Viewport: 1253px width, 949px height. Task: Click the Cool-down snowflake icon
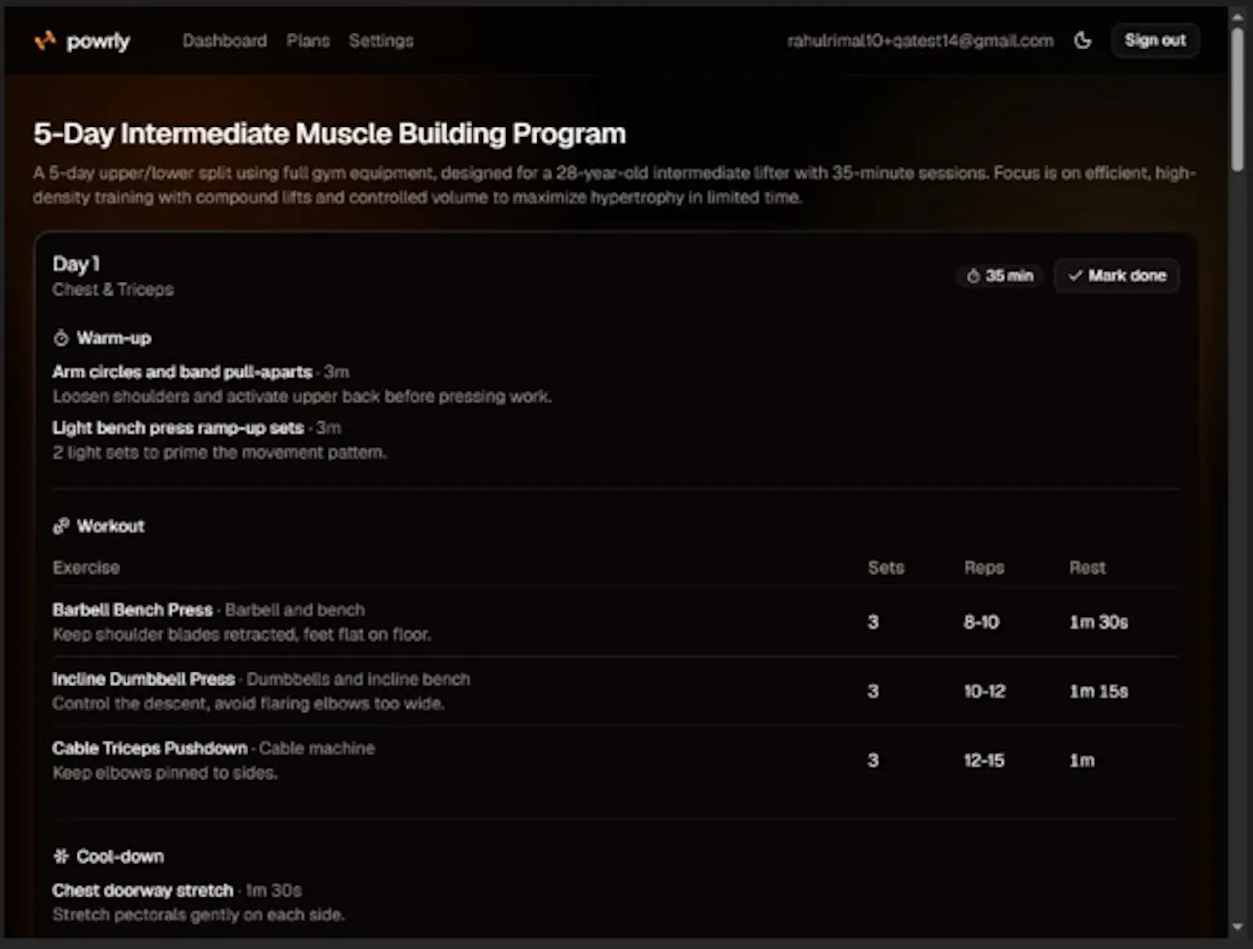pos(61,856)
